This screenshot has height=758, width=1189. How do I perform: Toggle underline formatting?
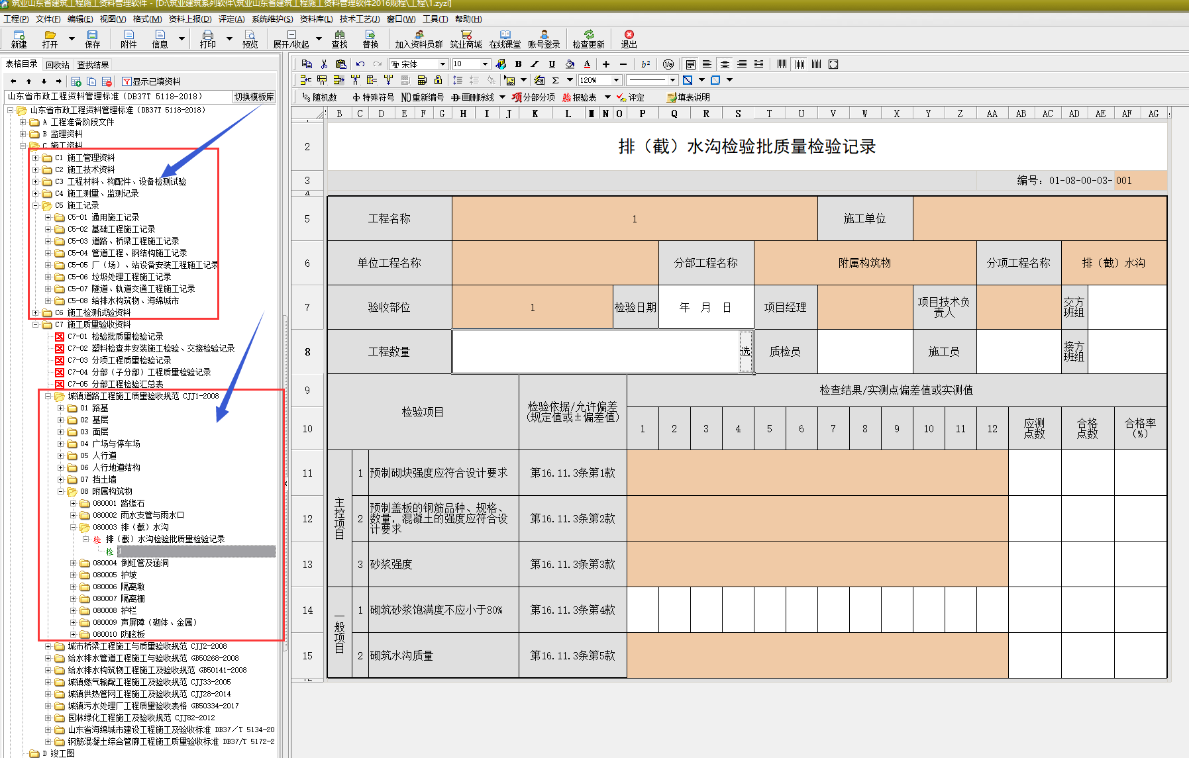point(551,64)
